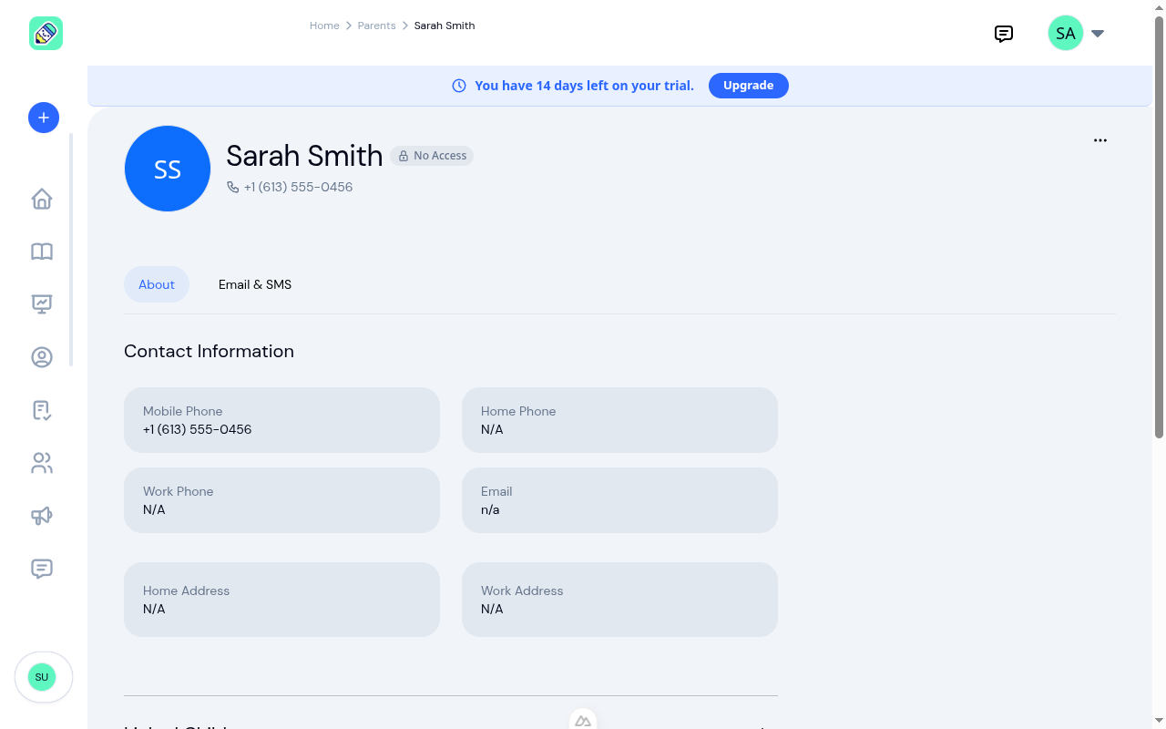This screenshot has height=729, width=1166.
Task: Navigate to Parents in the breadcrumb
Action: pos(376,26)
